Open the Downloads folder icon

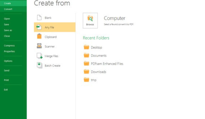coord(87,71)
